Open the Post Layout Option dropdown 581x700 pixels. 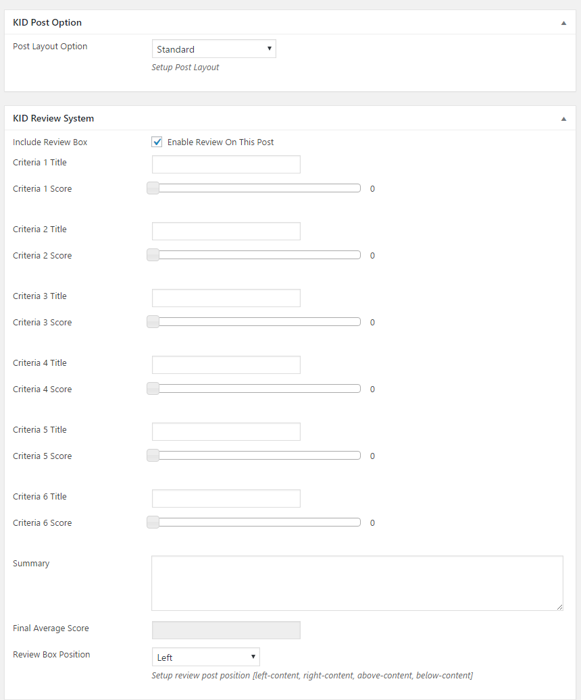pos(213,49)
